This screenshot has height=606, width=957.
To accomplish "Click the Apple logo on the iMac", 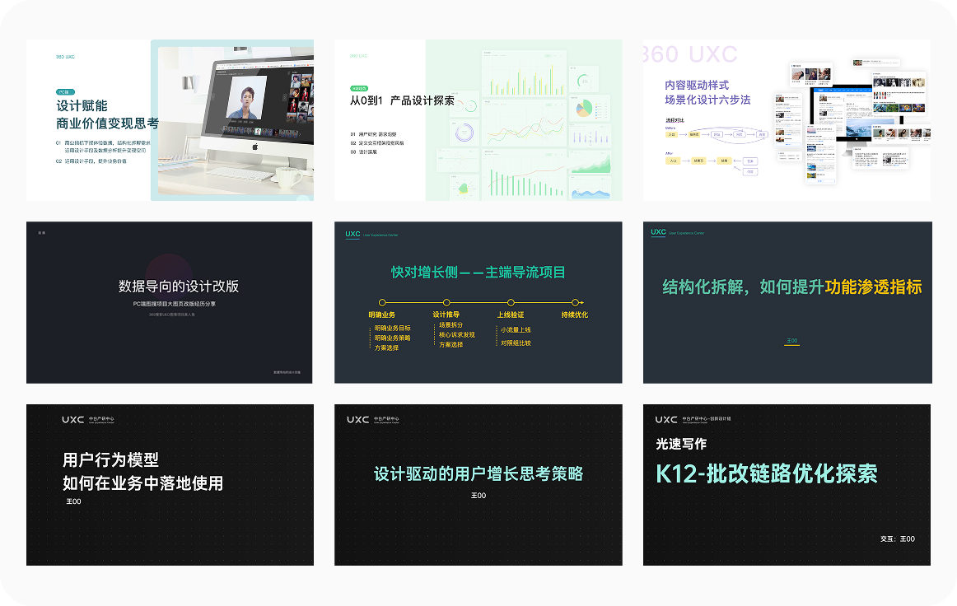I will [x=255, y=147].
